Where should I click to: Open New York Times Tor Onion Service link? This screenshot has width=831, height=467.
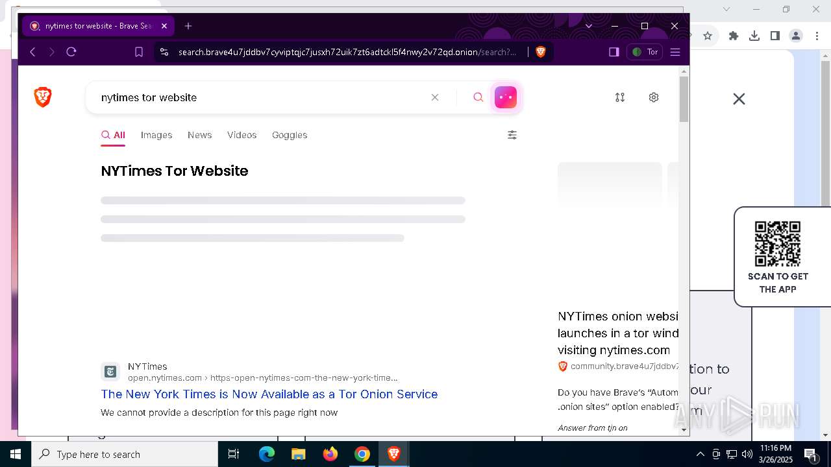click(269, 394)
